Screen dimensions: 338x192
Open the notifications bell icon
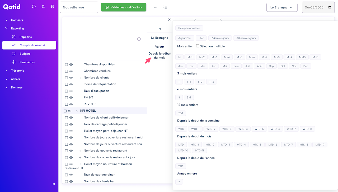[43, 7]
